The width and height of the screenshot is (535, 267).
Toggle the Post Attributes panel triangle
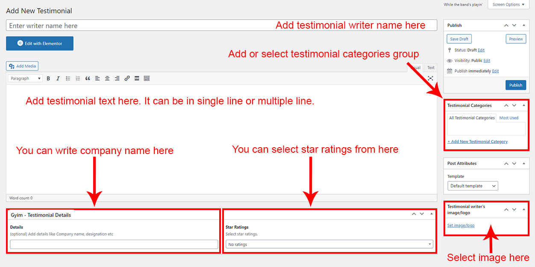(524, 163)
